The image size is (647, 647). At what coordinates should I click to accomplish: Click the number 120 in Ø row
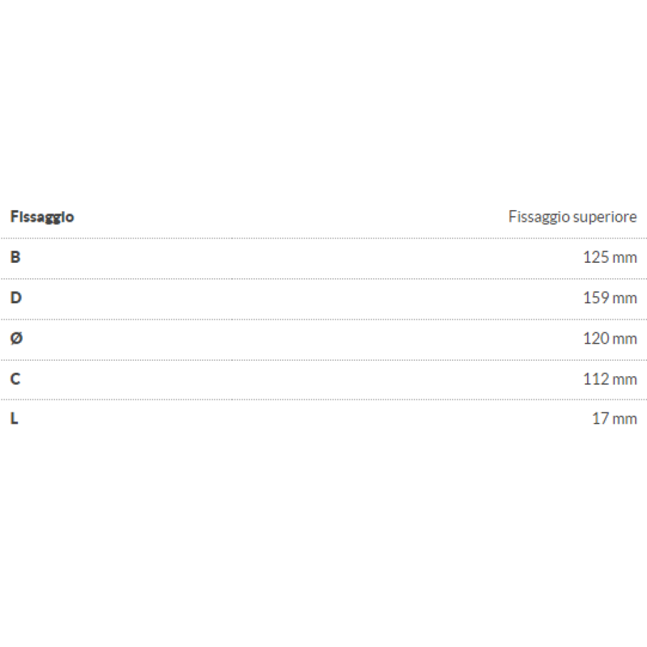tap(594, 338)
